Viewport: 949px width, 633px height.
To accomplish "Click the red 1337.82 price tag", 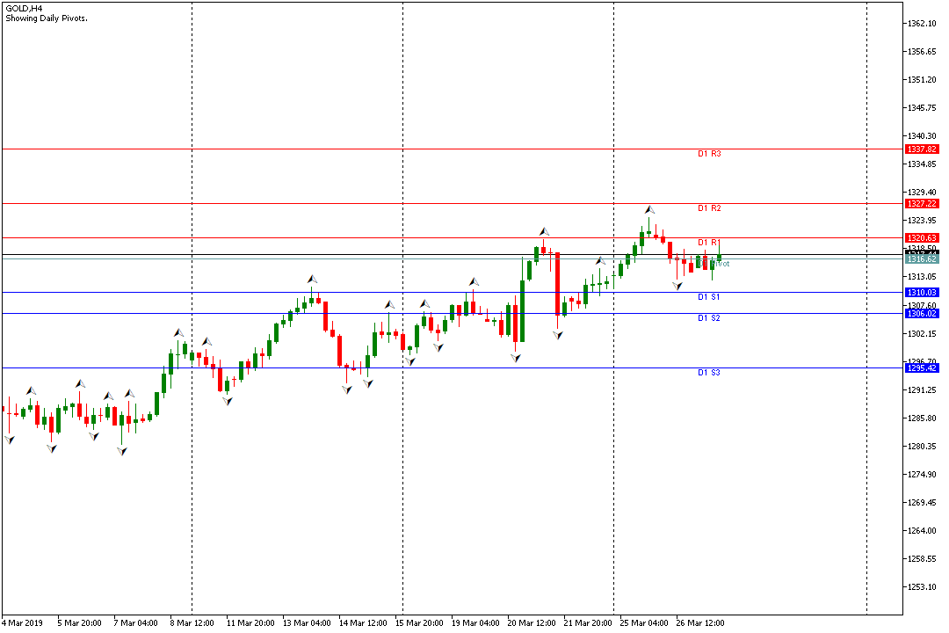I will 922,149.
